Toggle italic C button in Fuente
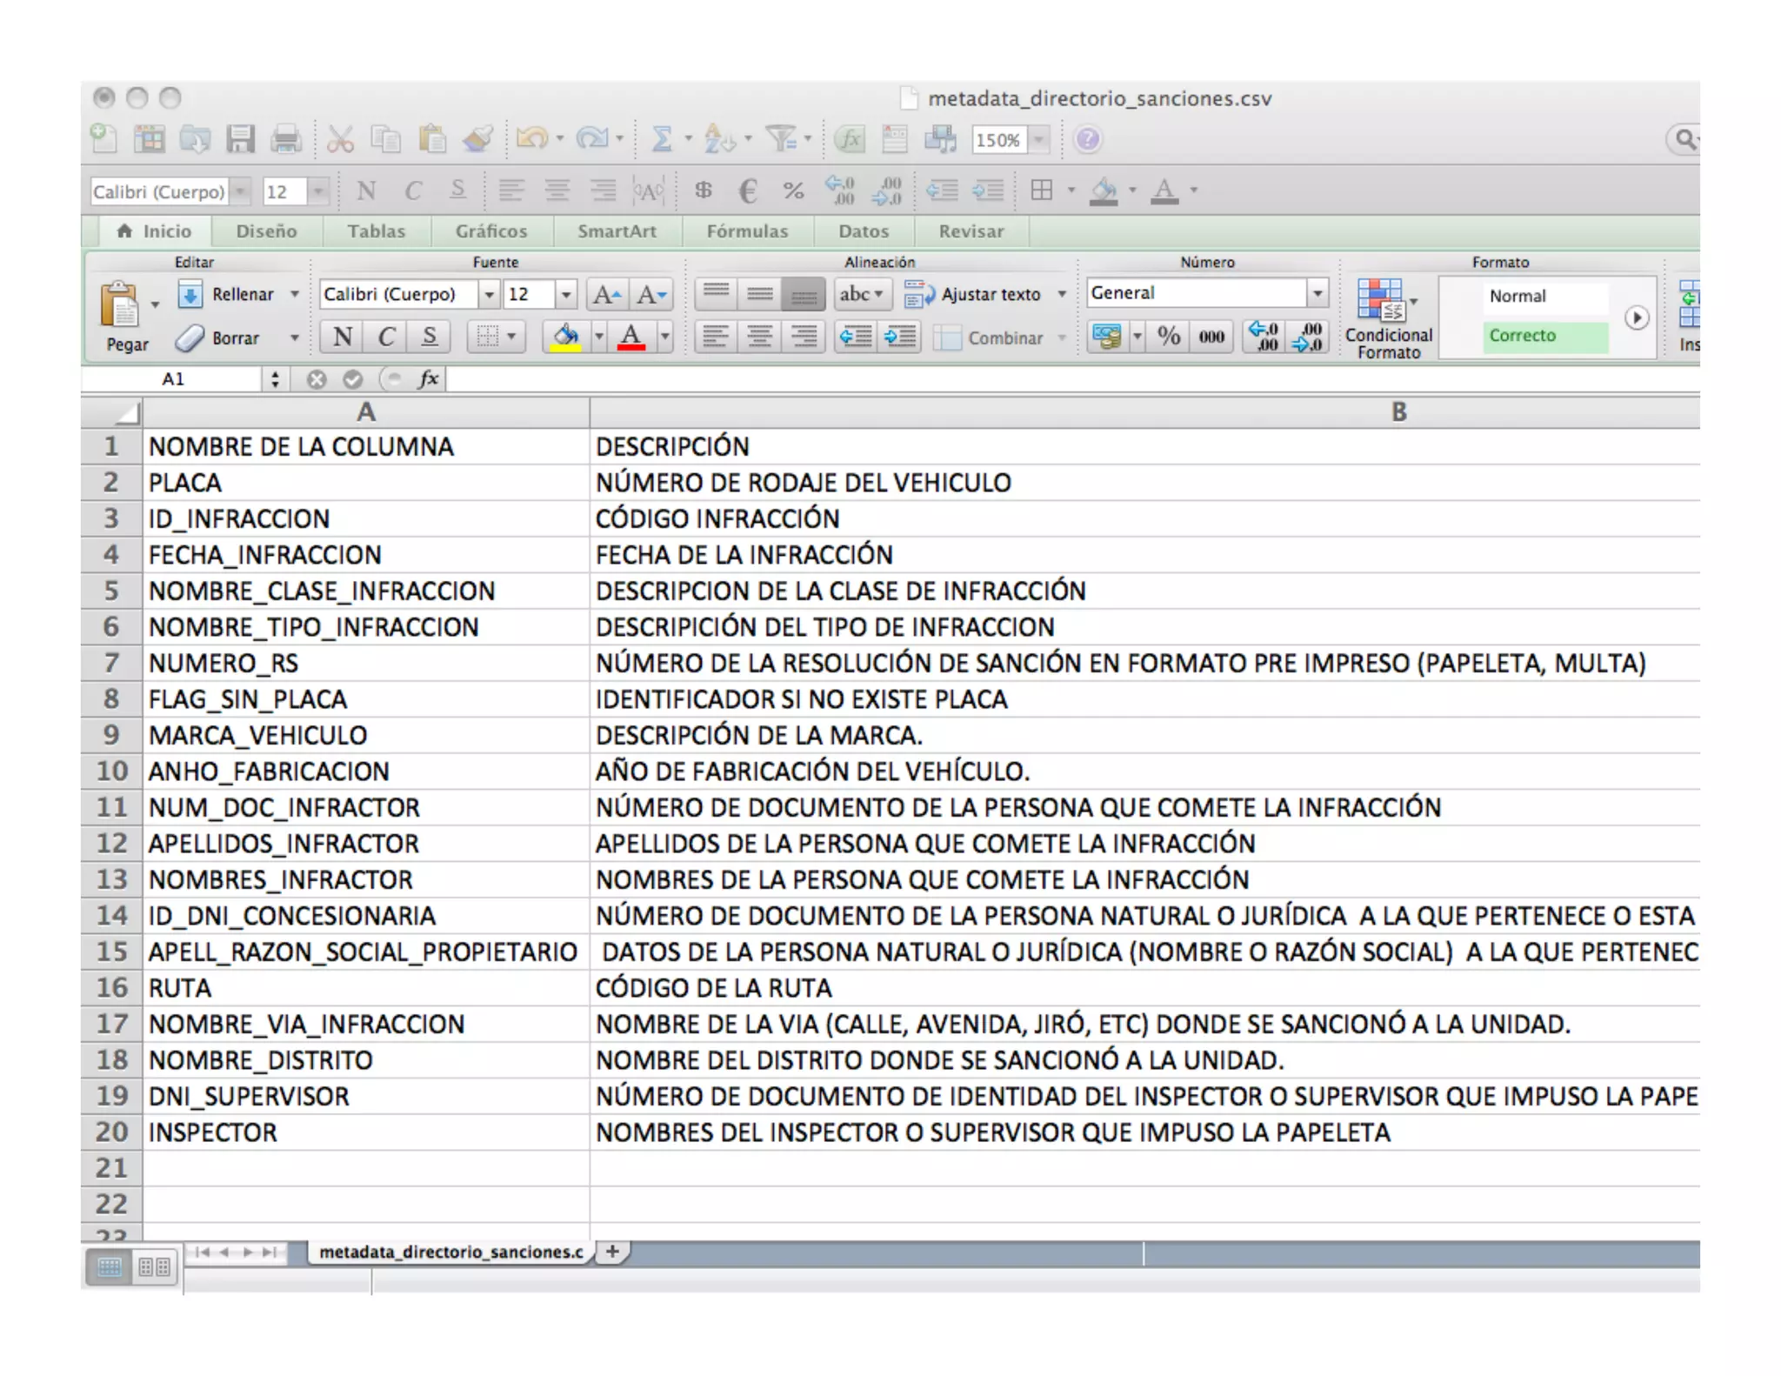Screen dimensions: 1781x1376 (386, 337)
